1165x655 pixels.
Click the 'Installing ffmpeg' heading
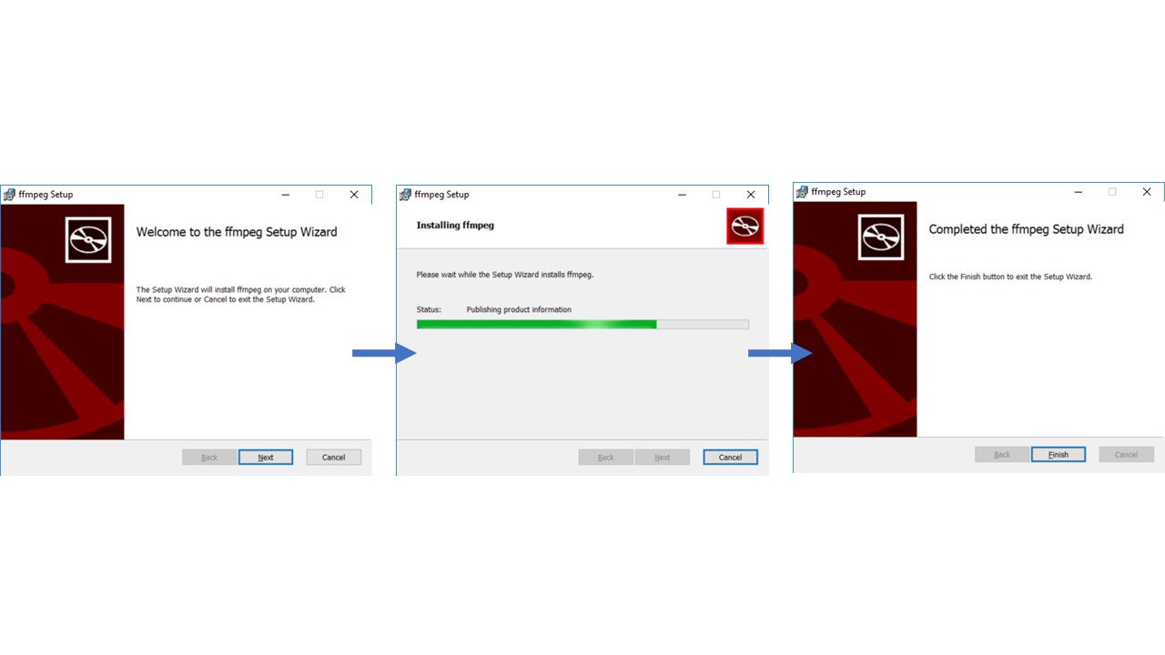[x=455, y=225]
